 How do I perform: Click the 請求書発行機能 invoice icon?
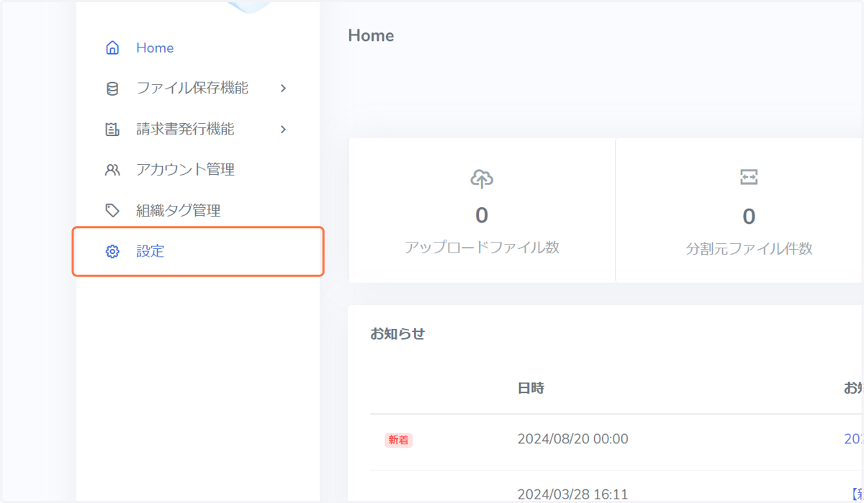[112, 130]
